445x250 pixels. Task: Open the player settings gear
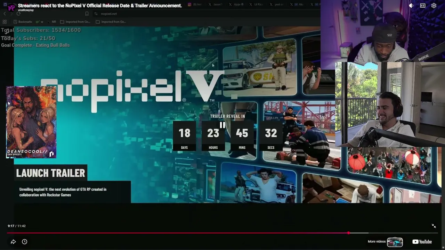coord(434,6)
